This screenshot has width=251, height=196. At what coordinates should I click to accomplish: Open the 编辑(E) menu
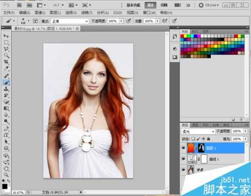point(25,13)
